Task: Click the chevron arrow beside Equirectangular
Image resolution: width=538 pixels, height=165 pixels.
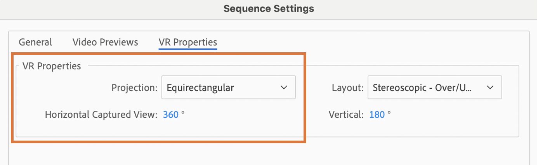Action: (x=284, y=88)
